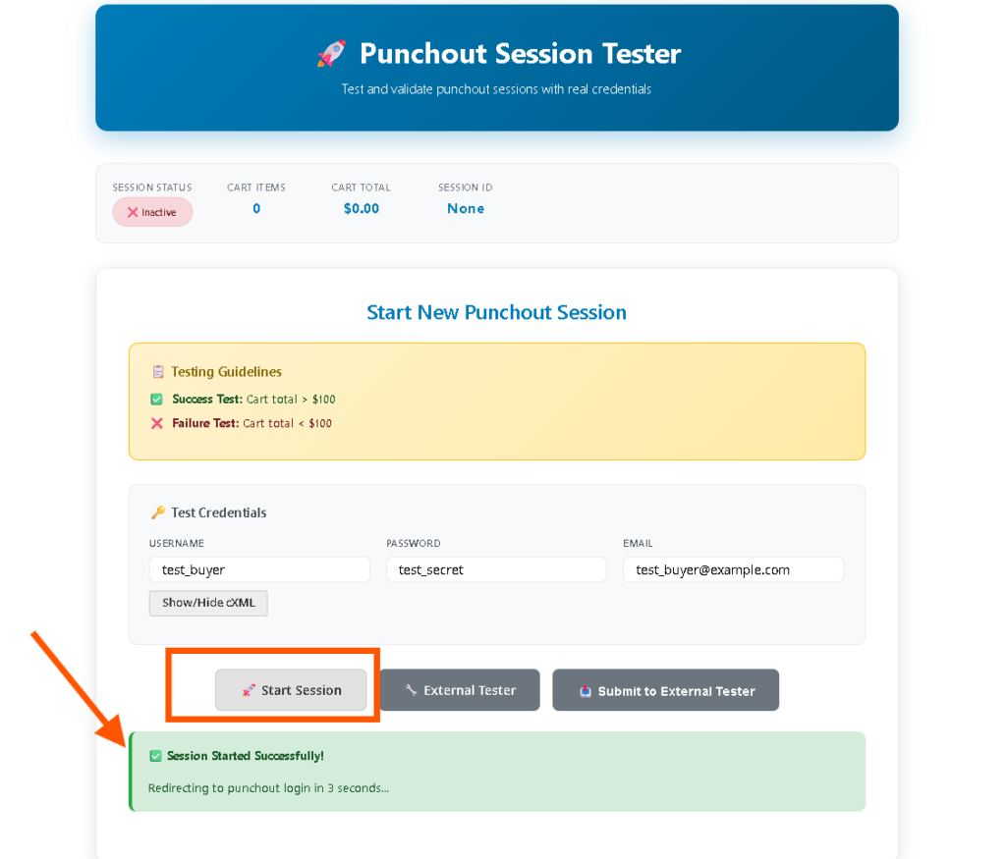Click the rocket icon in the header

pos(331,54)
